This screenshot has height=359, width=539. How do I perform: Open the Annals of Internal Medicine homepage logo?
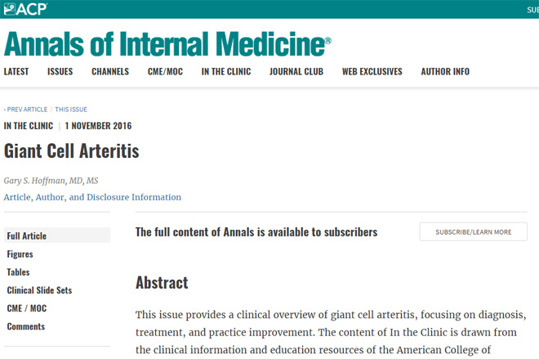coord(167,43)
